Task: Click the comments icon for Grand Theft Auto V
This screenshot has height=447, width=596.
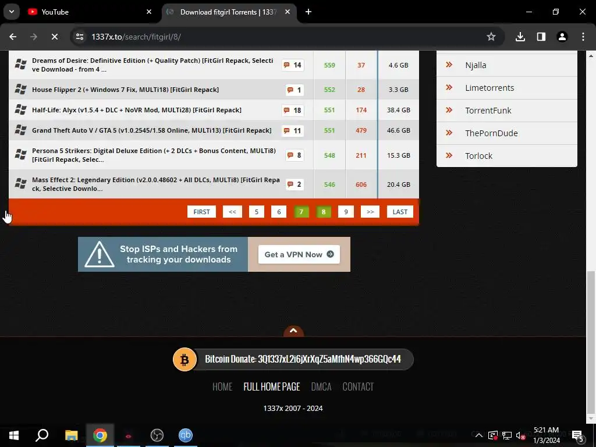Action: (292, 131)
